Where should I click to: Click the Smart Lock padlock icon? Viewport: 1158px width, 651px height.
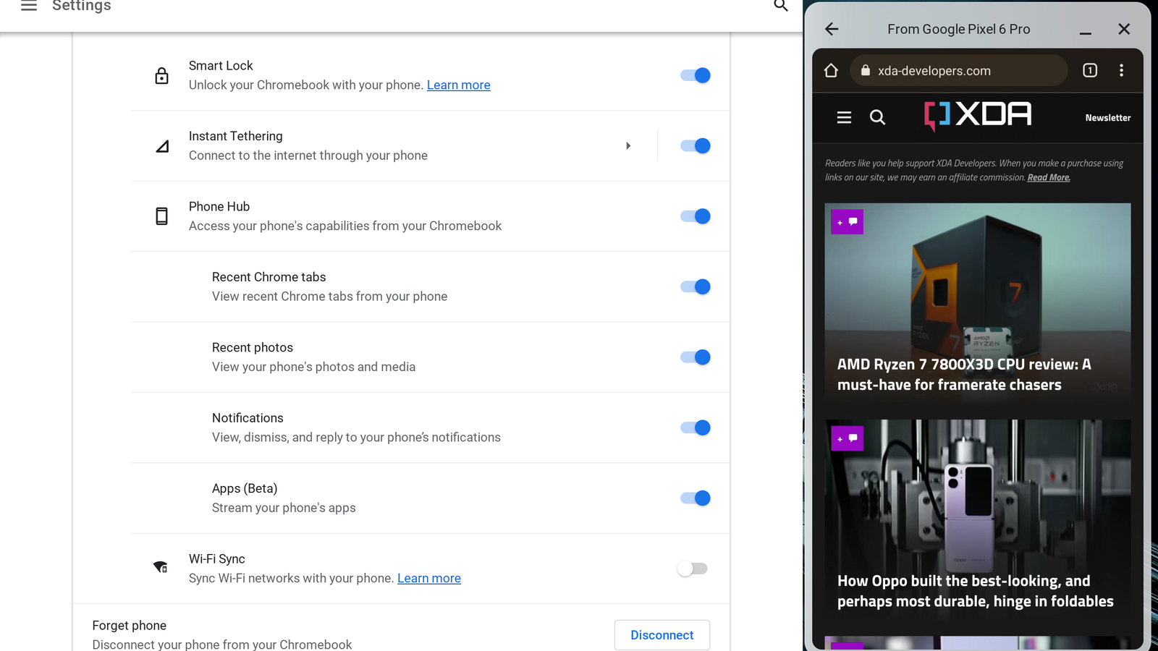pyautogui.click(x=162, y=75)
